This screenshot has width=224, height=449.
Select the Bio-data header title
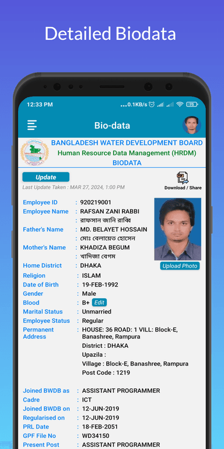[x=112, y=126]
